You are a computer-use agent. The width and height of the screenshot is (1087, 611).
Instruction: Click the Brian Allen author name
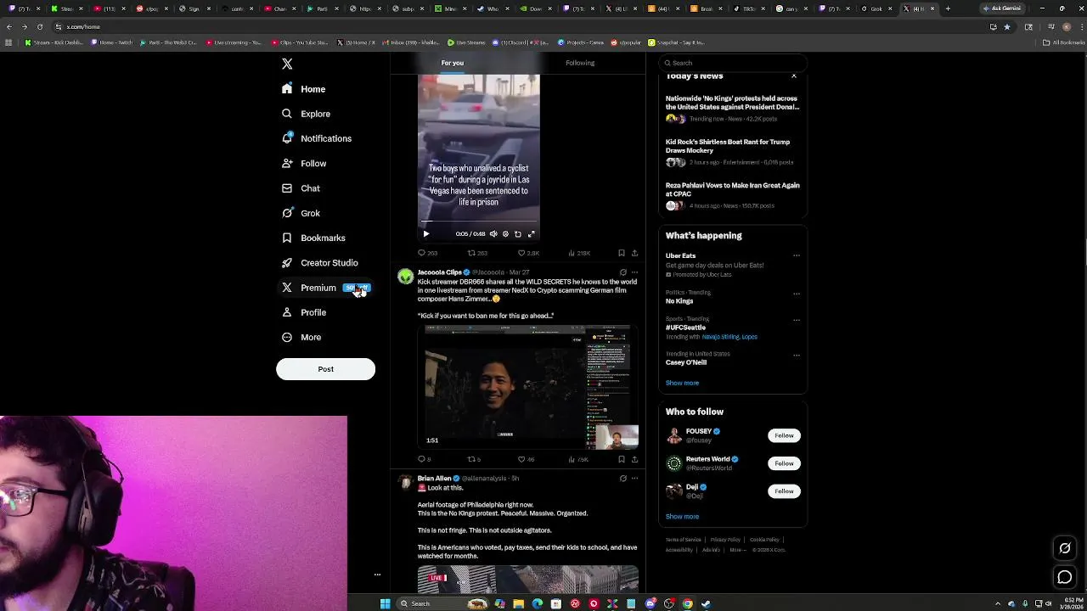tap(434, 479)
